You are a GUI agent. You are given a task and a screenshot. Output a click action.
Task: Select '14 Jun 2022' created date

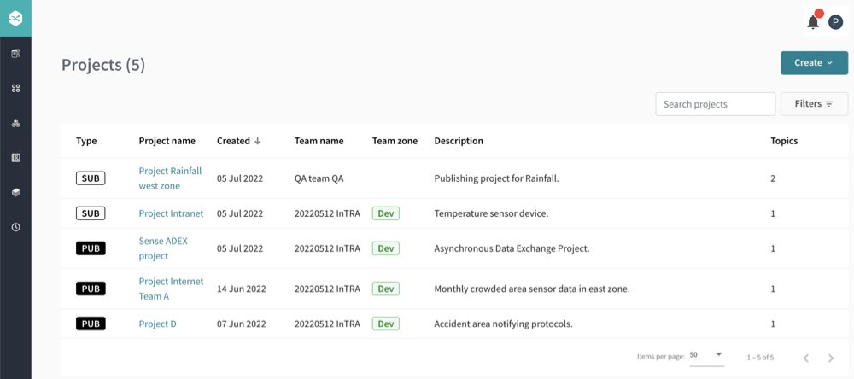coord(242,289)
